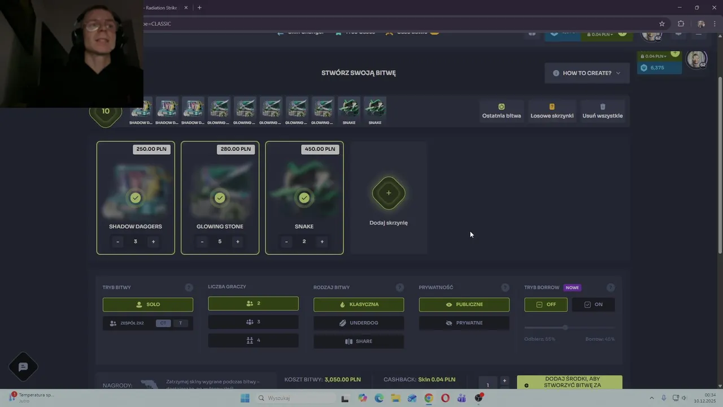Increase battle quantity with plus button
Viewport: 723px width, 407px height.
click(x=504, y=380)
